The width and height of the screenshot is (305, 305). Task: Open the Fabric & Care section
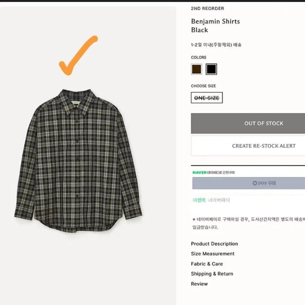coord(207,264)
